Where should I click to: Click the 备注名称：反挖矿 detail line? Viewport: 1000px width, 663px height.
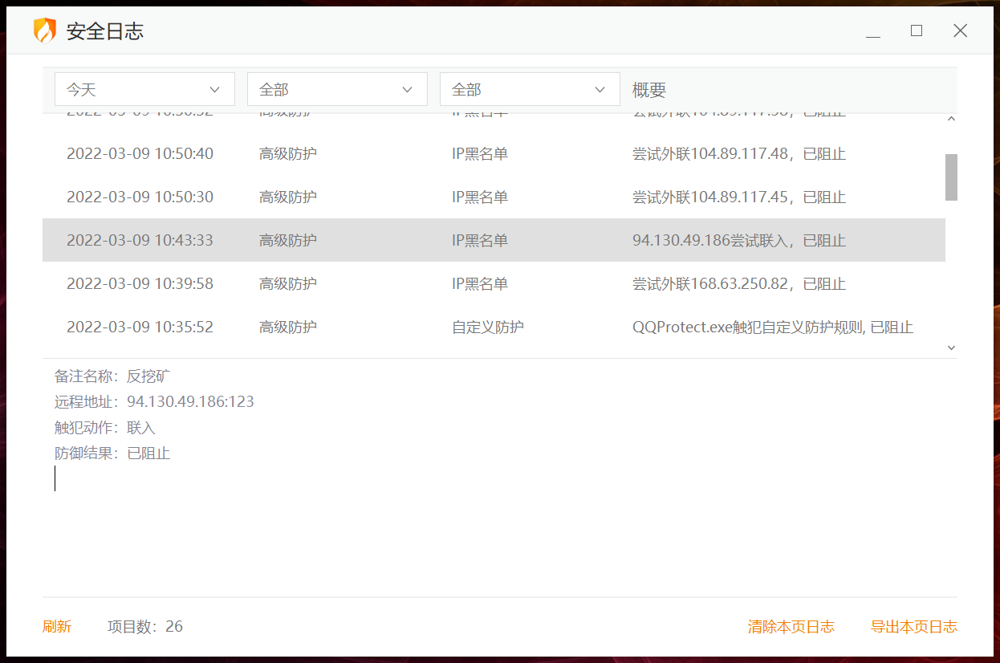[x=112, y=376]
